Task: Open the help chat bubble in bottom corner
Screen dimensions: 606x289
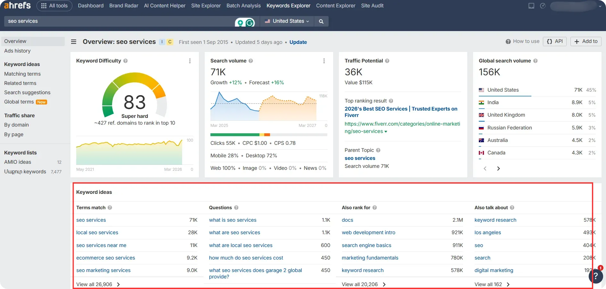Action: tap(595, 276)
